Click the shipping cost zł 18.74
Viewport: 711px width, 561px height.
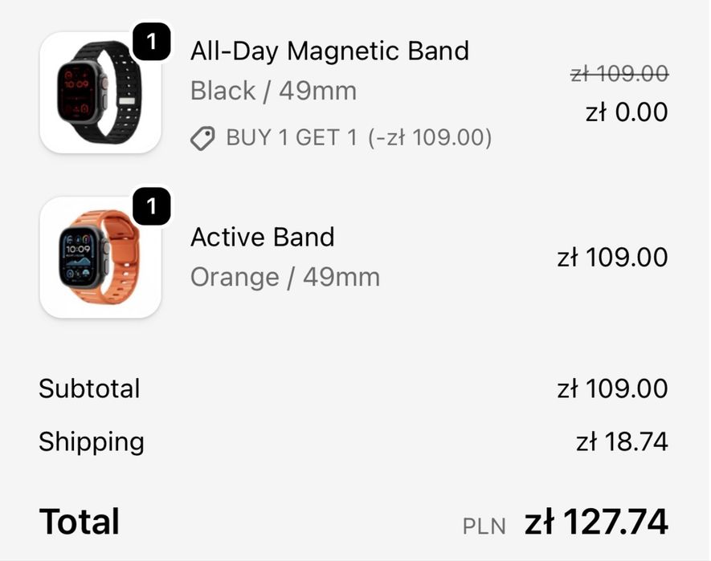pyautogui.click(x=622, y=441)
